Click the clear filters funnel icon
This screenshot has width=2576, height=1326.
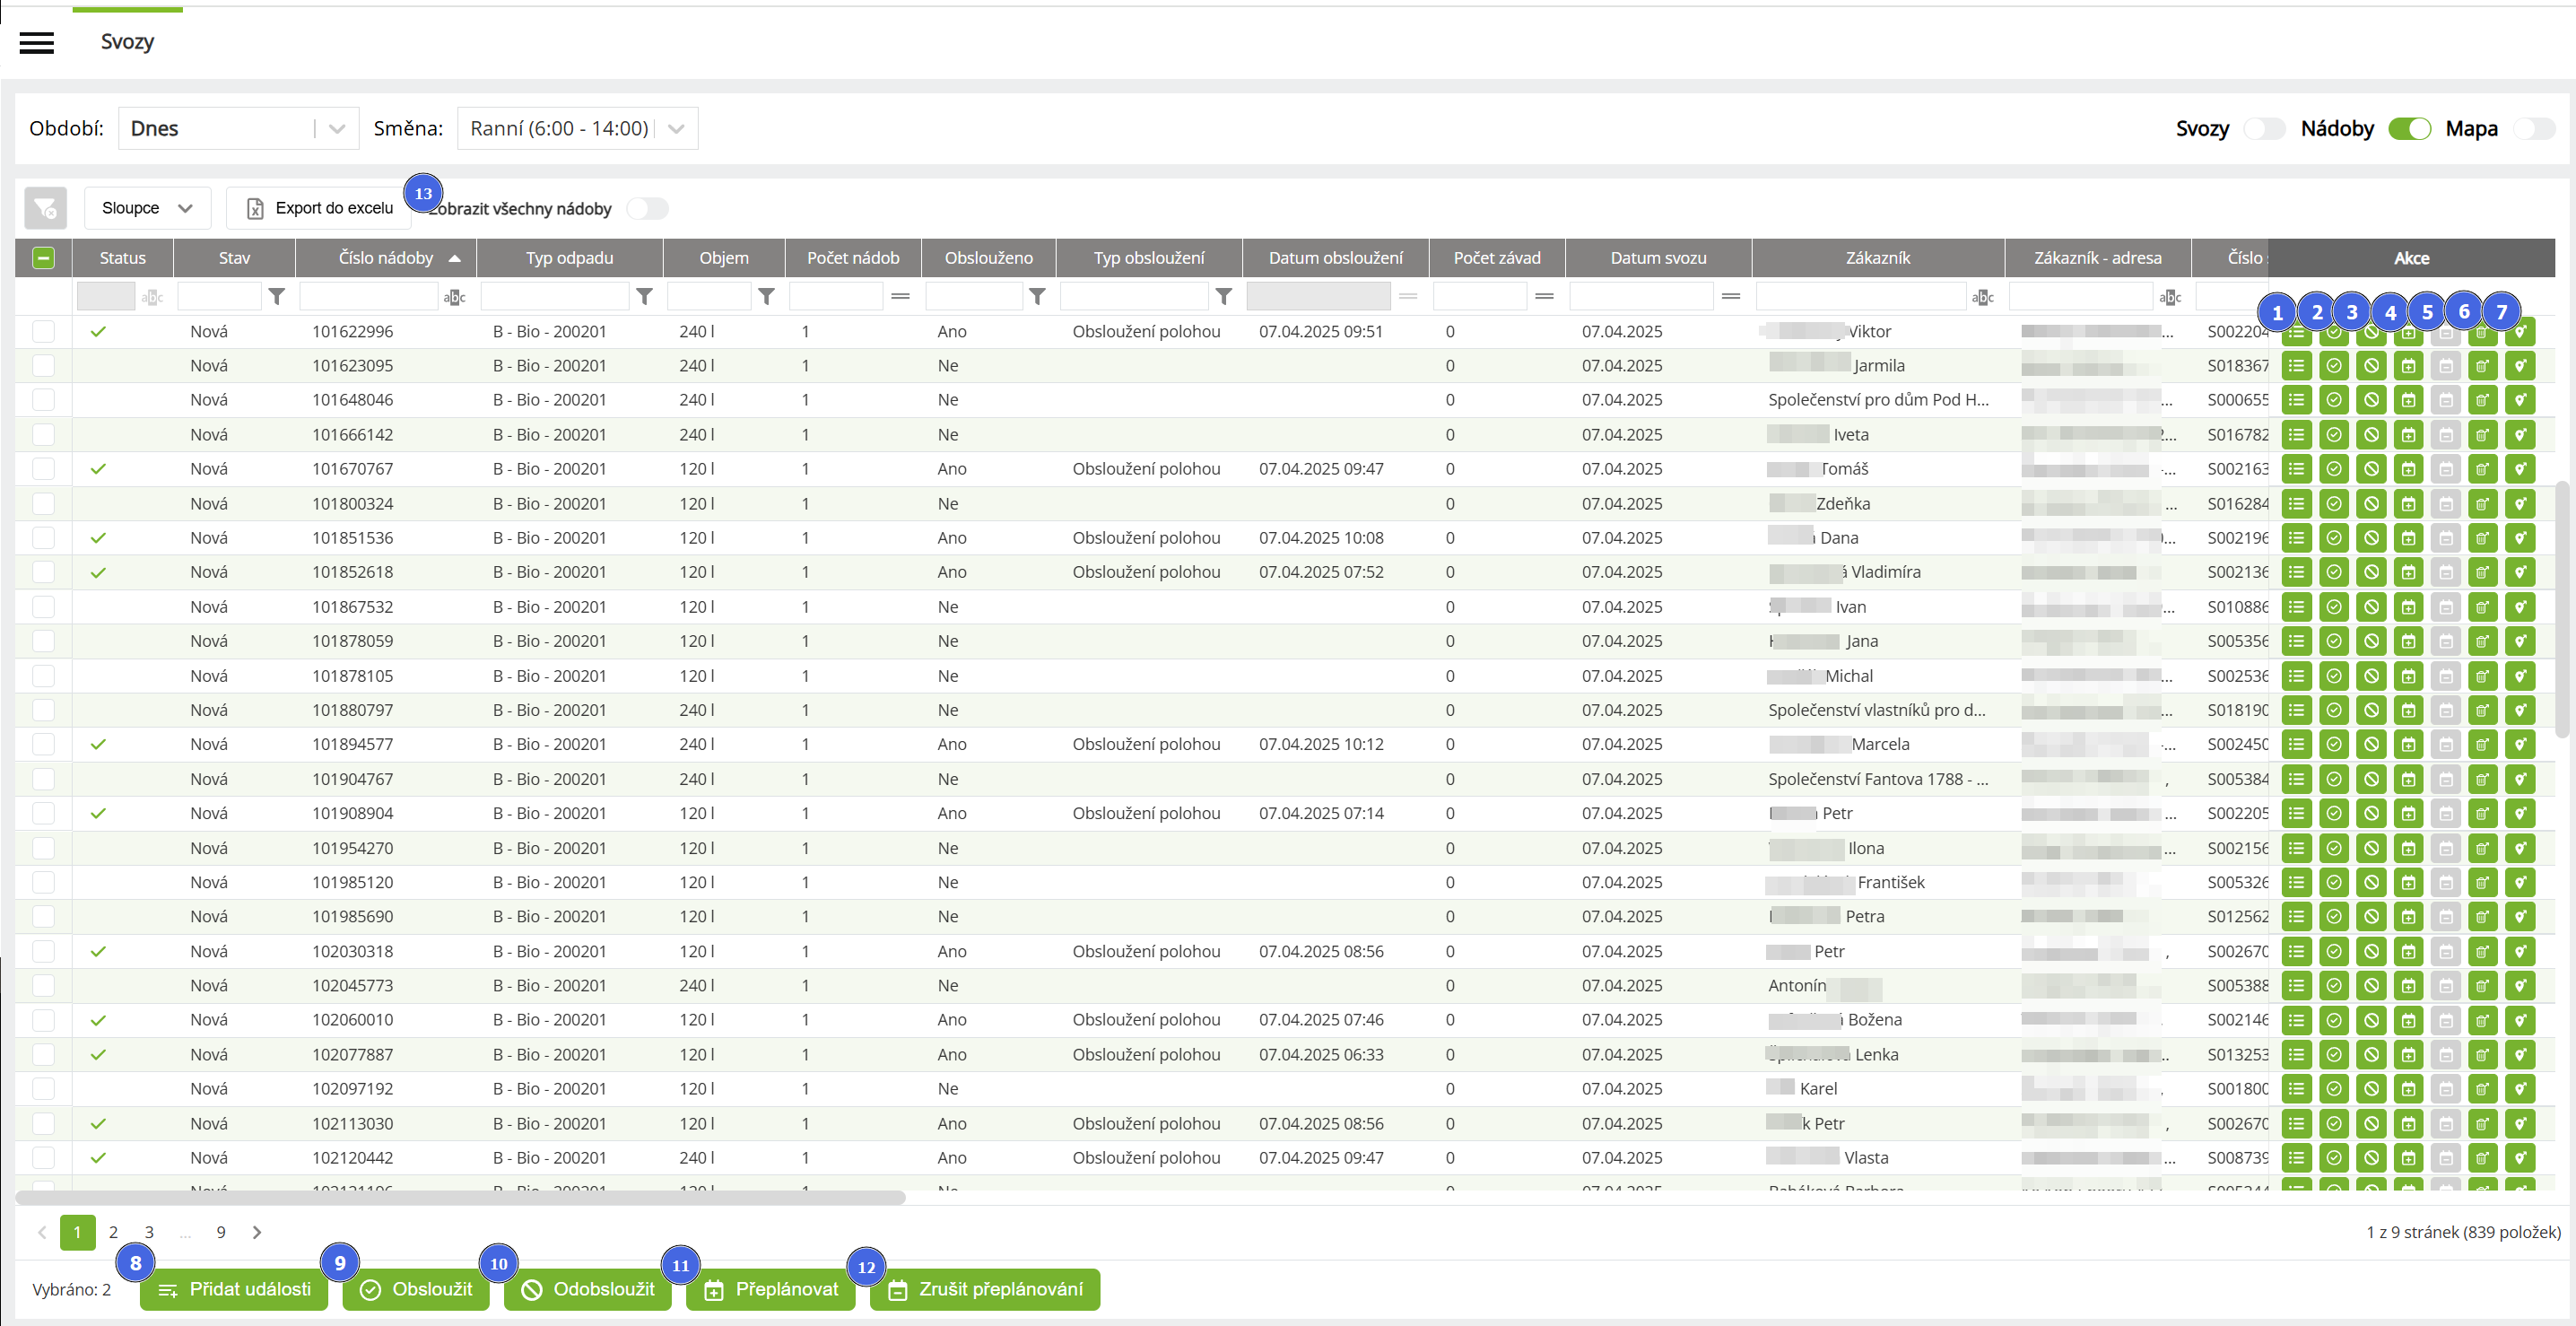45,208
